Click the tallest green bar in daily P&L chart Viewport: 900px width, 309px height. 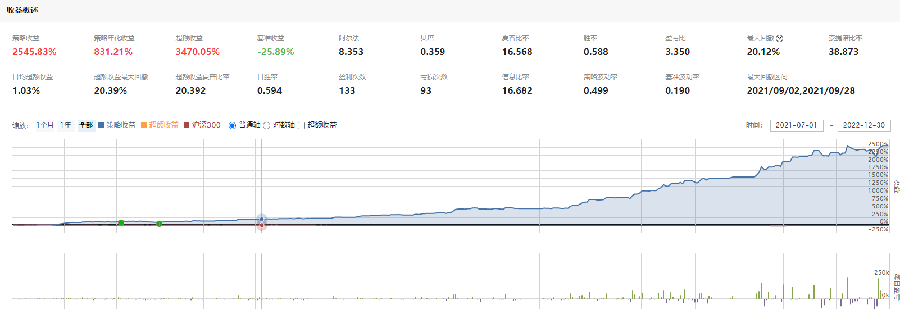click(x=847, y=288)
